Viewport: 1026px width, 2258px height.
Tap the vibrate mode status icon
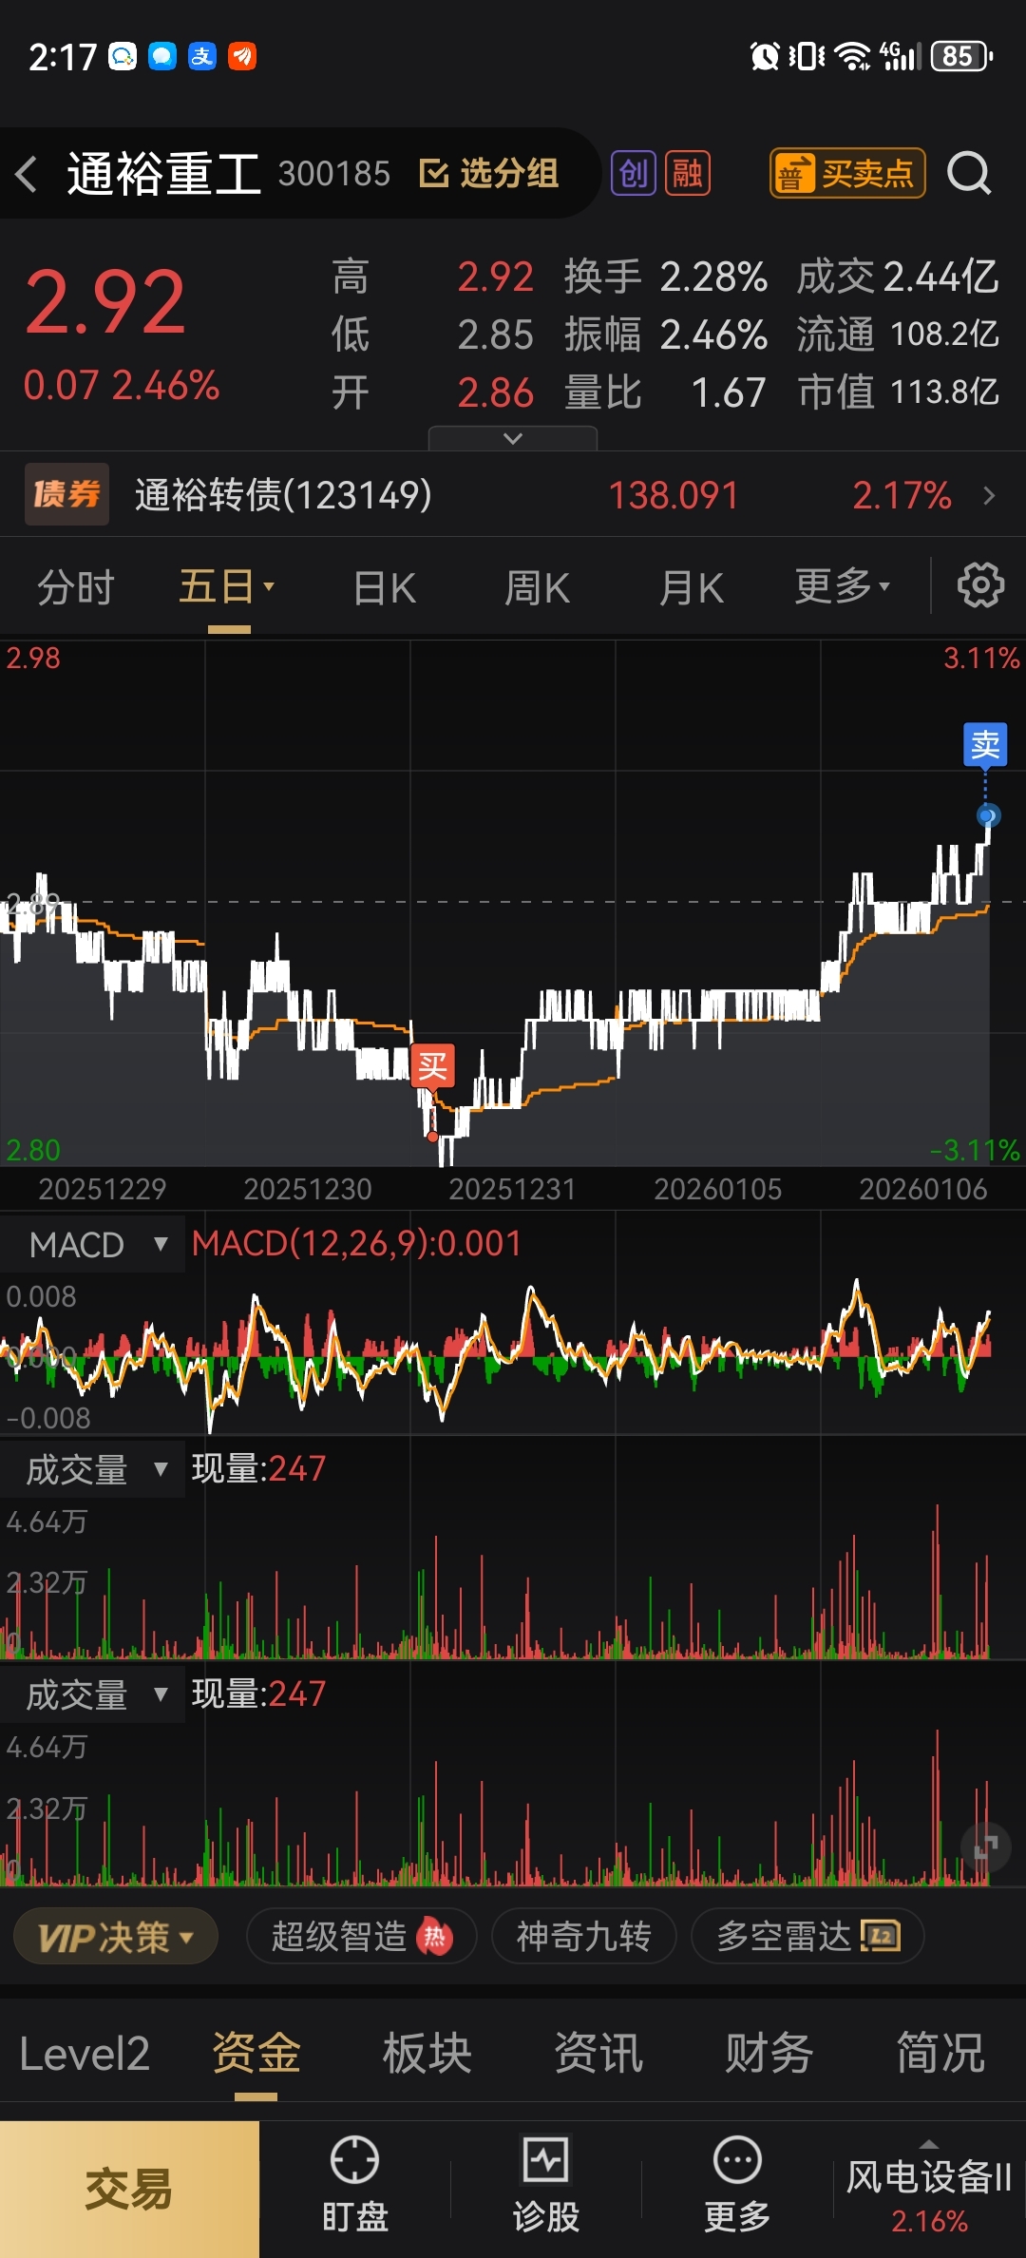(x=807, y=56)
